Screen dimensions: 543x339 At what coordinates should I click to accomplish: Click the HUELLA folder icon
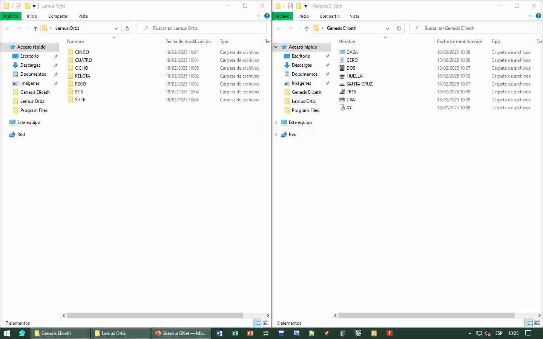(x=342, y=76)
